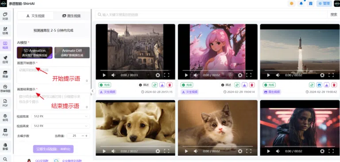
Task: Increase 去噪步数 with the plus button
Action: tap(86, 136)
